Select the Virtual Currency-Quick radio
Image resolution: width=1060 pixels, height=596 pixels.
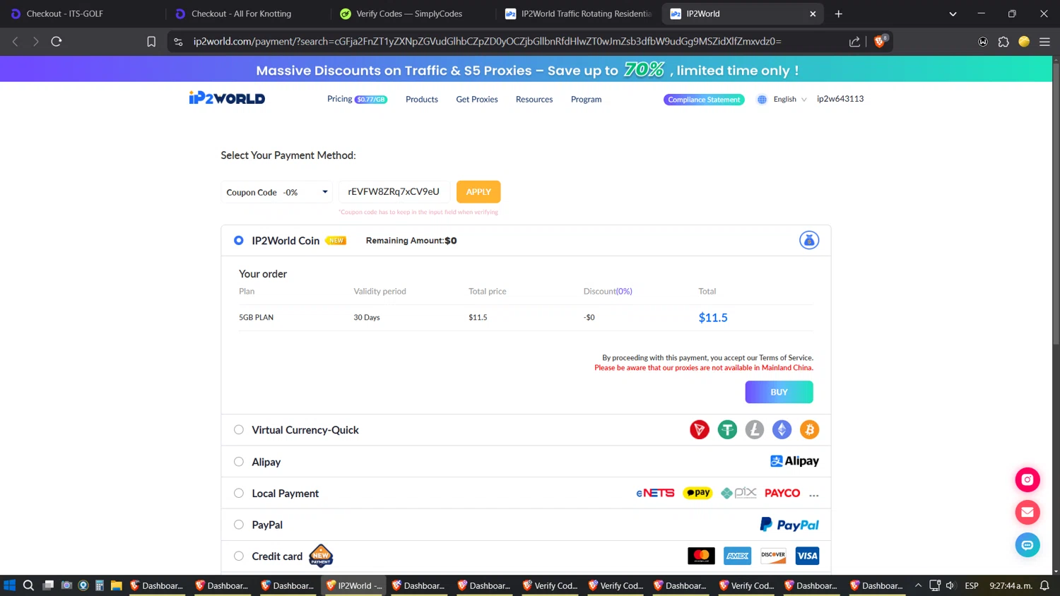239,429
